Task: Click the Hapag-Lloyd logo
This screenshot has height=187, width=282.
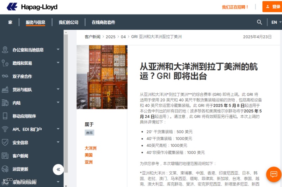Action: point(32,7)
